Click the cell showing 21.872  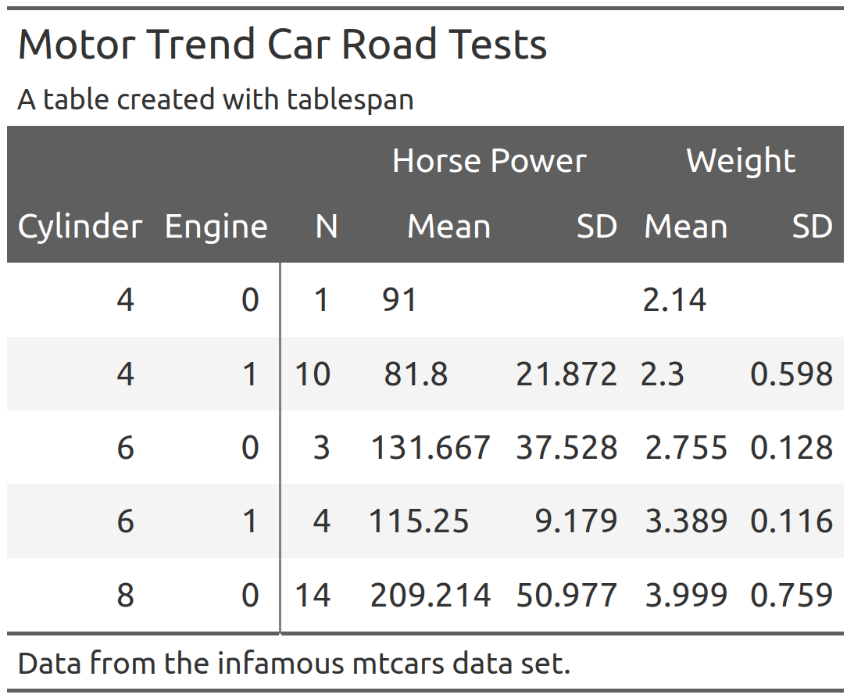[566, 374]
